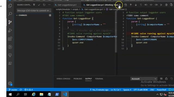Open the TERMINAL panel tab

99,79
